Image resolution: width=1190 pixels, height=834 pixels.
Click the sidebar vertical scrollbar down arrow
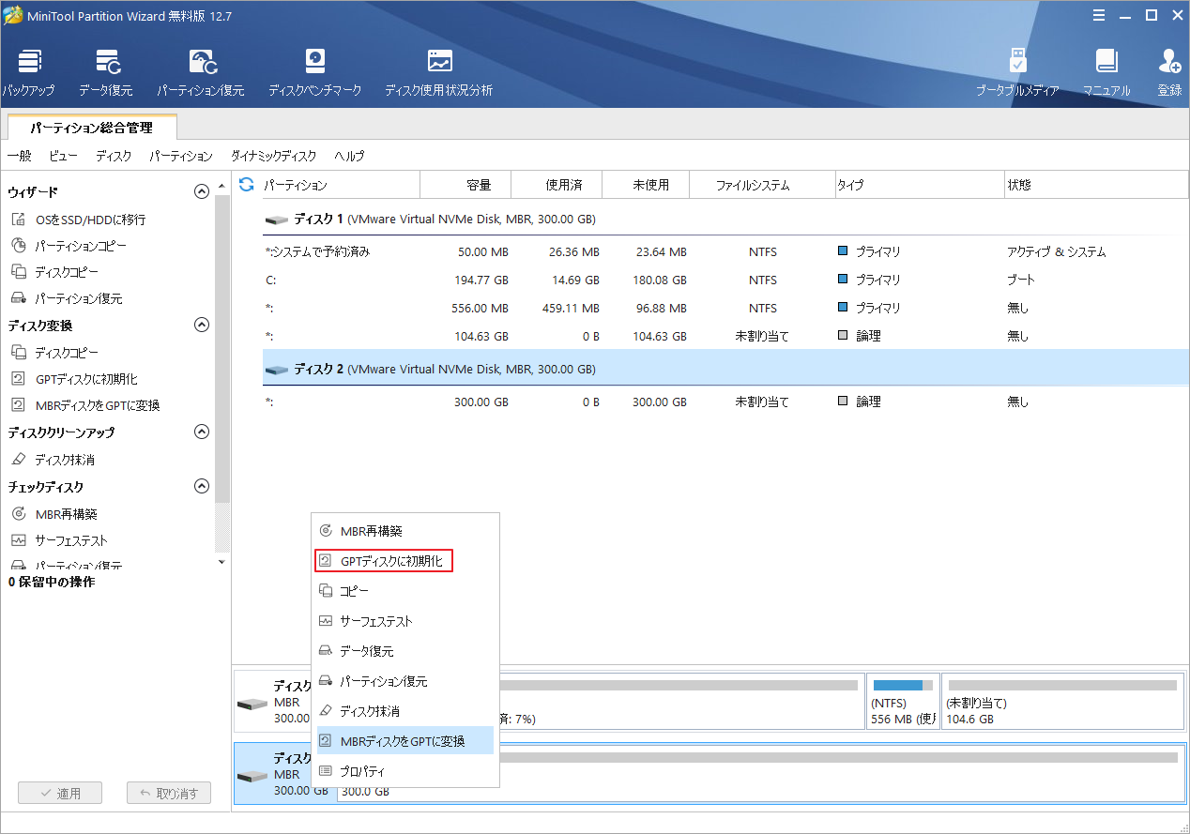pos(222,562)
